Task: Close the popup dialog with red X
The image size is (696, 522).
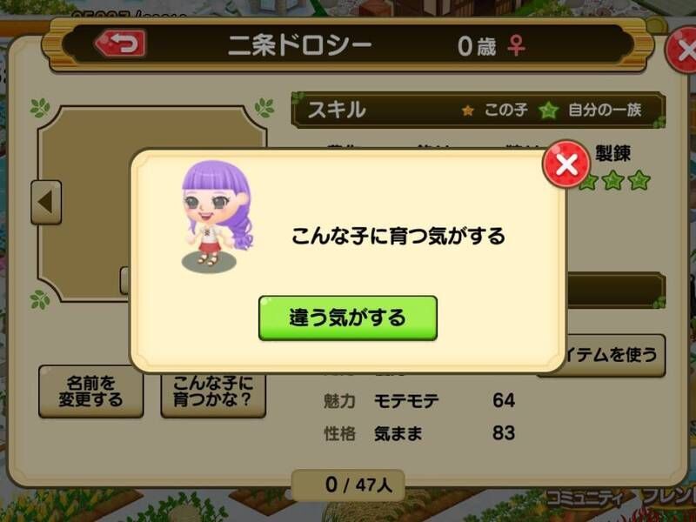Action: (x=566, y=164)
